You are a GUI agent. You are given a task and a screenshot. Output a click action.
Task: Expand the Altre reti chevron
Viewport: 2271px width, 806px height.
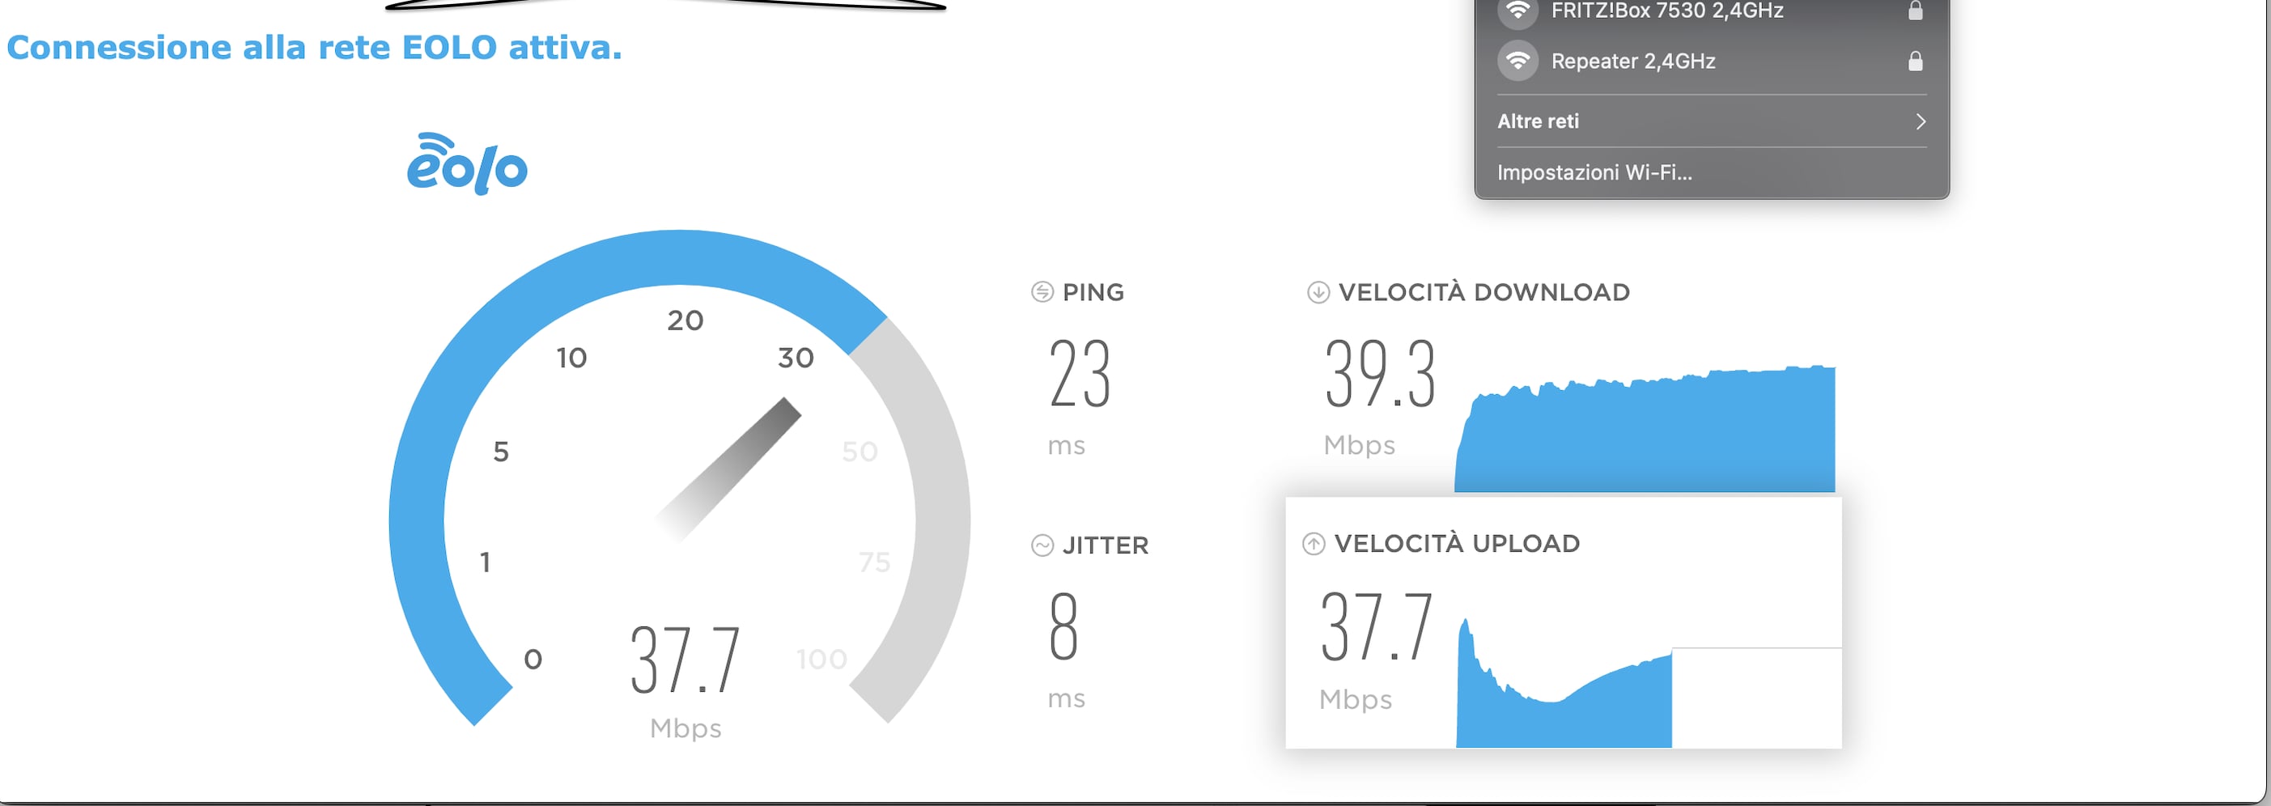coord(1920,121)
